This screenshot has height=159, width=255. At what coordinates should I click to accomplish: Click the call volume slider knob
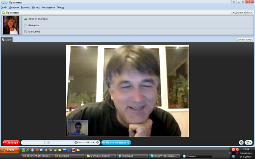click(x=88, y=142)
